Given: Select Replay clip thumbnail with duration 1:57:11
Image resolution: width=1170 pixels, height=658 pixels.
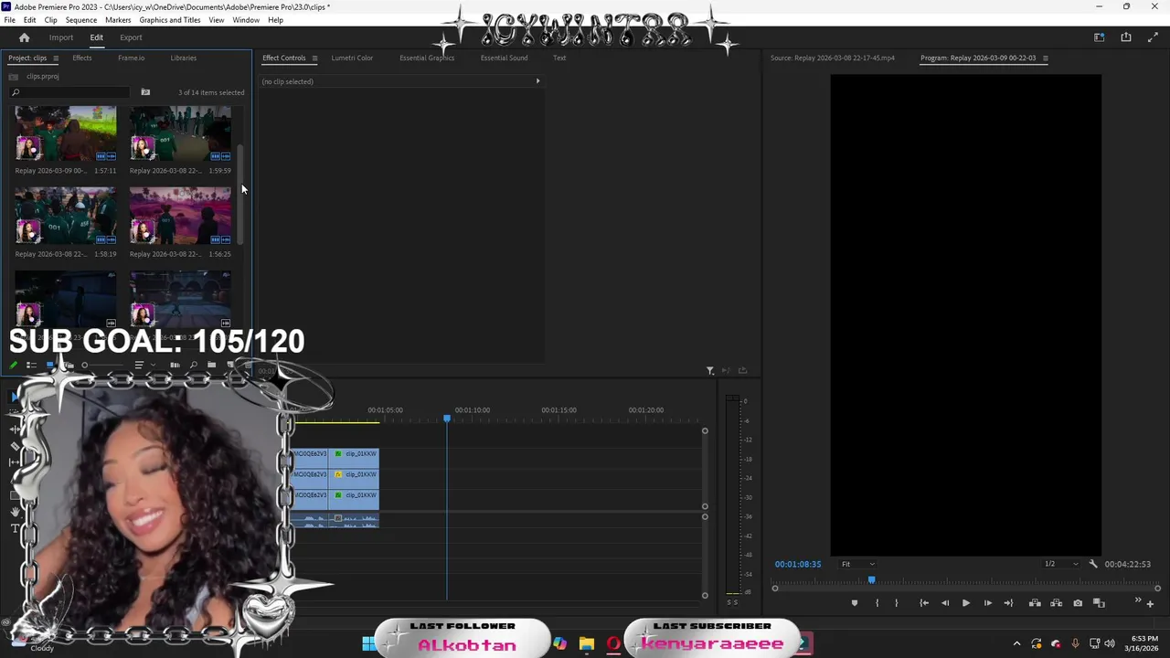Looking at the screenshot, I should click(x=65, y=133).
